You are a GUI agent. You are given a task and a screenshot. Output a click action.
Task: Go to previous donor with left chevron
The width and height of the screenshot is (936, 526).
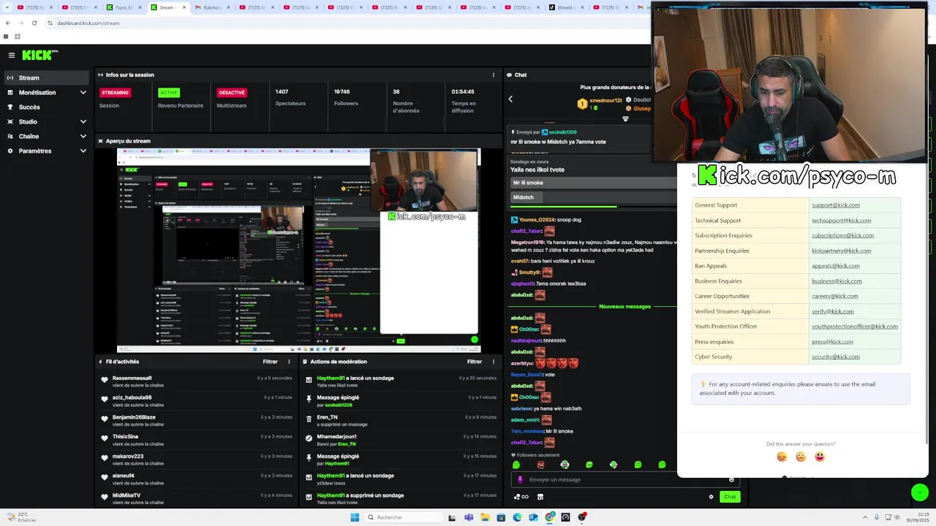coord(510,99)
